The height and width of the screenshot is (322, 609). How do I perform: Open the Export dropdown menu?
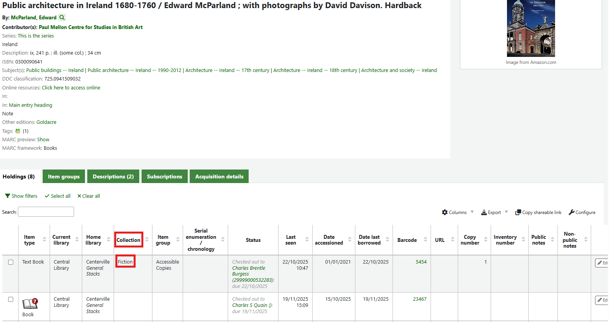[x=494, y=212]
